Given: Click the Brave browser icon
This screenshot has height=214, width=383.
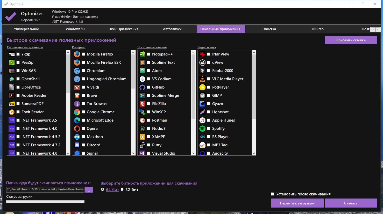Looking at the screenshot, I should point(77,96).
